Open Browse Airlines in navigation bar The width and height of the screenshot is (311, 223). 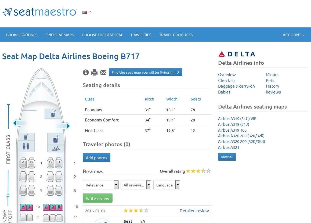[22, 35]
